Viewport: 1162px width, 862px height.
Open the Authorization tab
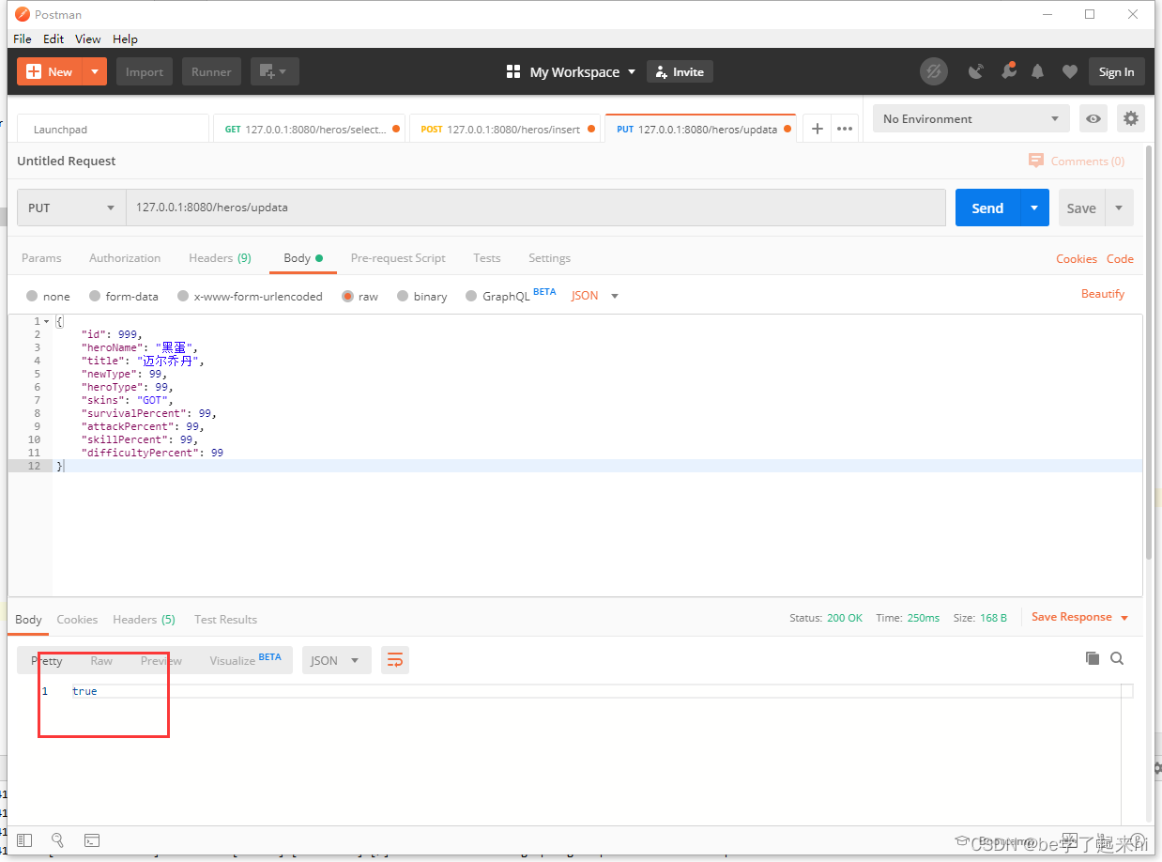(x=125, y=258)
